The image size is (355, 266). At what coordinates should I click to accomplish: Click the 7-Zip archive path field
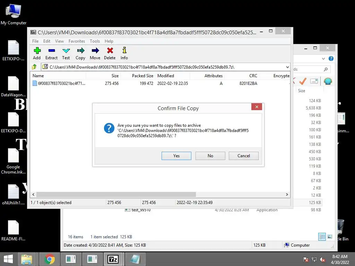163,67
